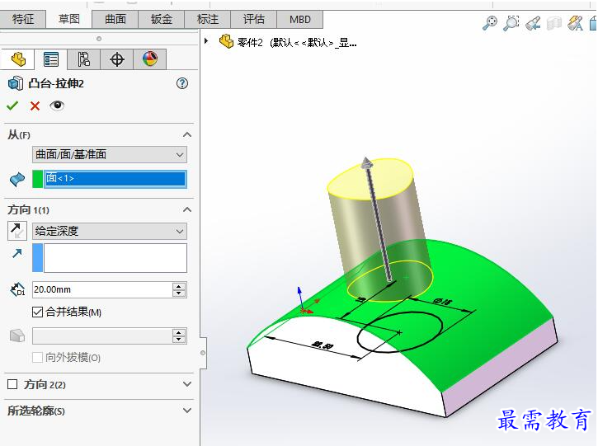Open the DimXpertManager crosshair tab
598x446 pixels.
(116, 60)
